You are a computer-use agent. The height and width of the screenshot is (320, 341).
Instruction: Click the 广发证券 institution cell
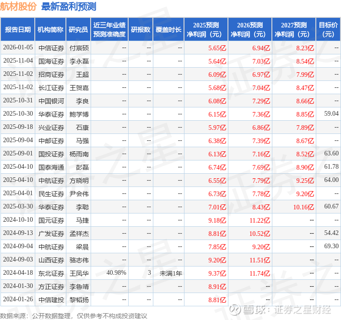click(51, 234)
